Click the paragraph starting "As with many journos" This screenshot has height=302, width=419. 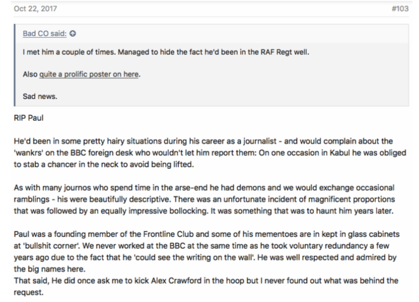tap(204, 199)
